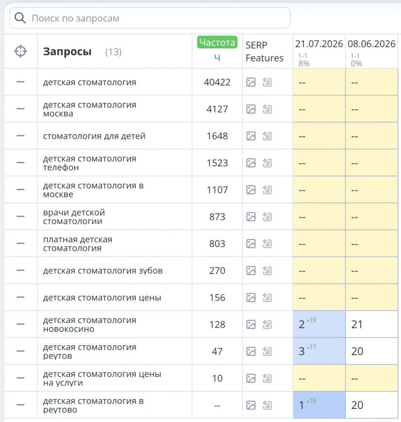The width and height of the screenshot is (401, 422).
Task: Open snippet icon for детская стоматология в москве
Action: point(267,190)
